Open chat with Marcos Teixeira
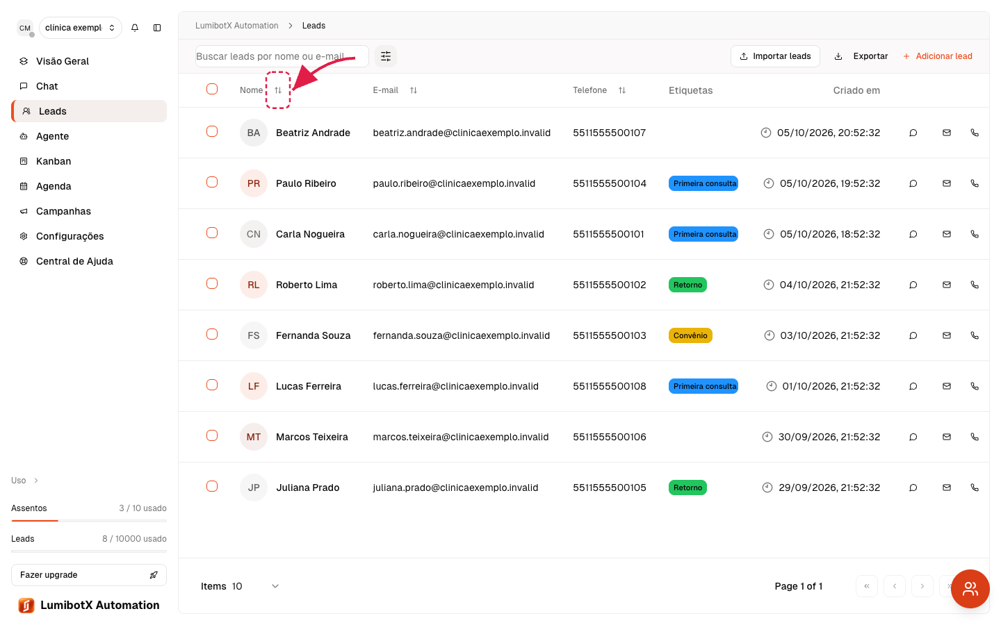Screen dimensions: 1001x625 913,437
